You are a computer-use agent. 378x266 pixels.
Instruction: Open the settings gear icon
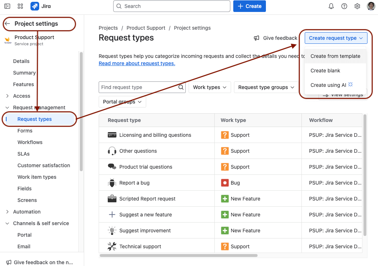click(357, 6)
